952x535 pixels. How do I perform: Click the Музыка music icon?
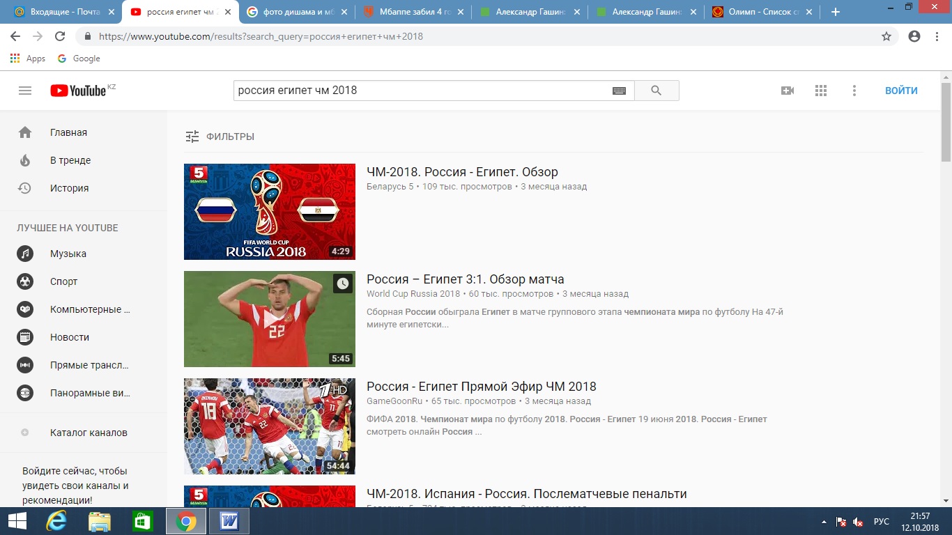tap(25, 254)
